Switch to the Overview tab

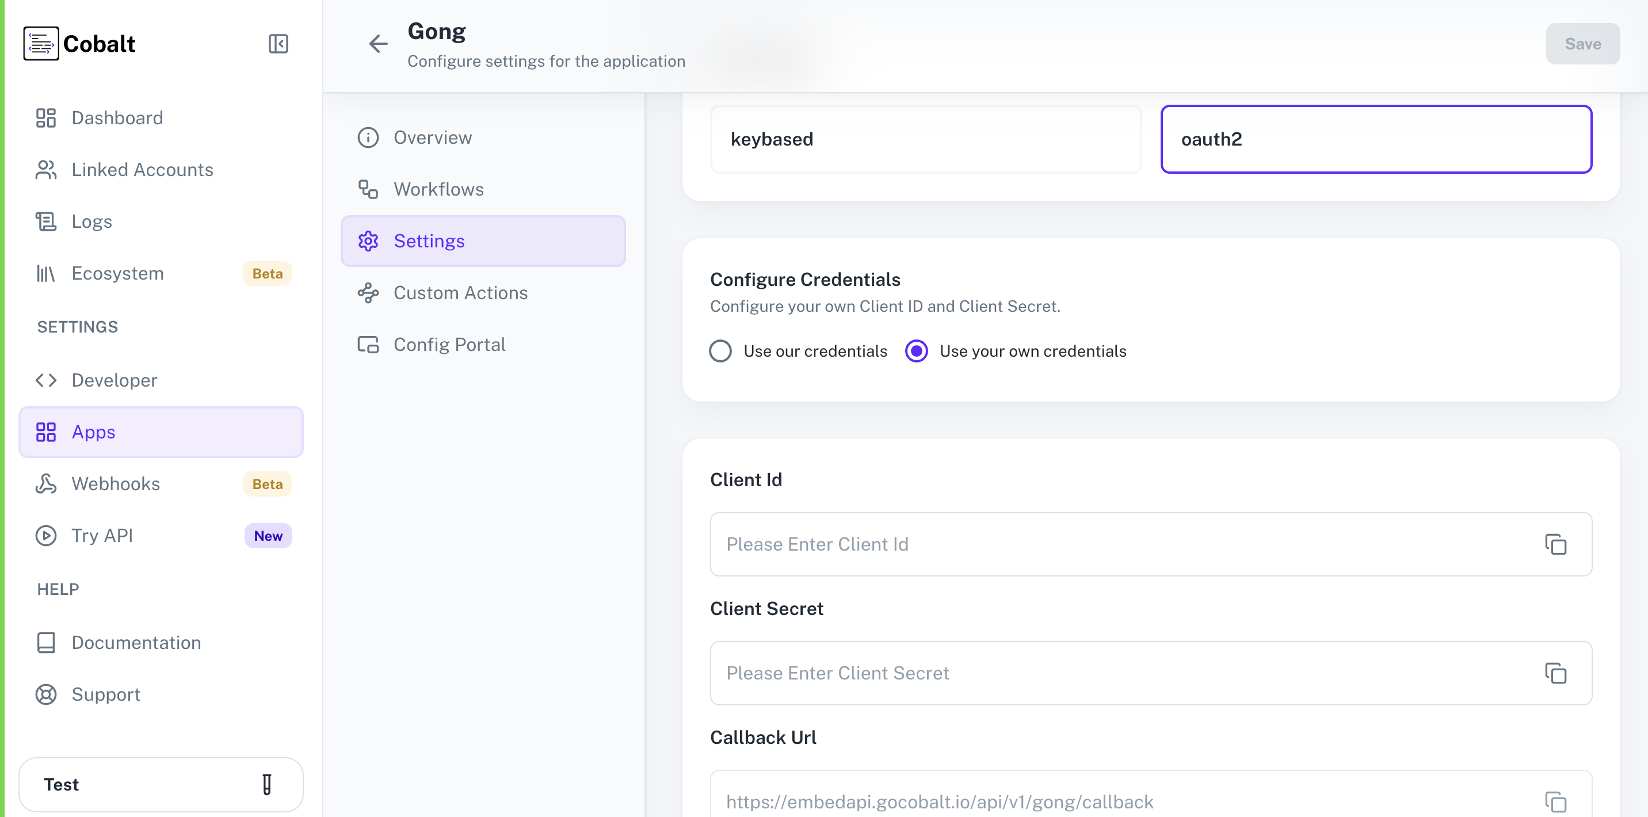[x=433, y=137]
